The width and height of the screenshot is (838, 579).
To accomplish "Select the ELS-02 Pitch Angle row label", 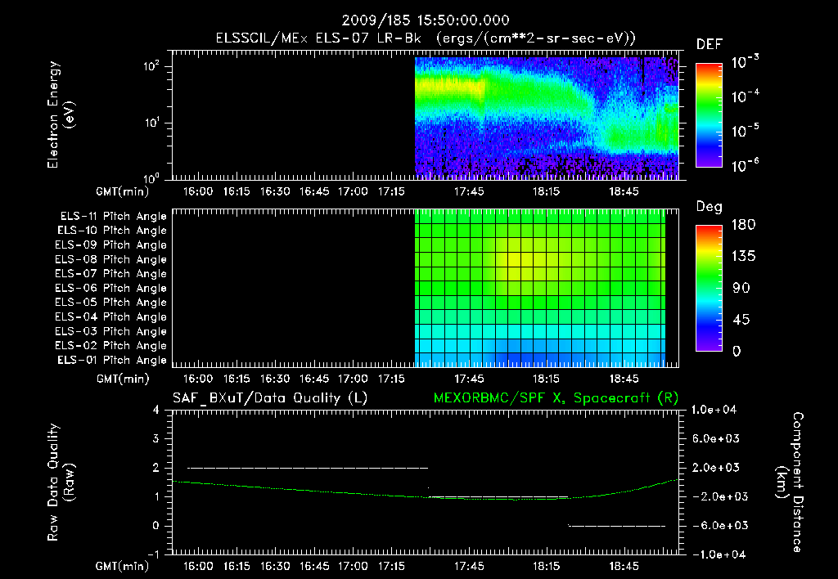I will (x=111, y=346).
